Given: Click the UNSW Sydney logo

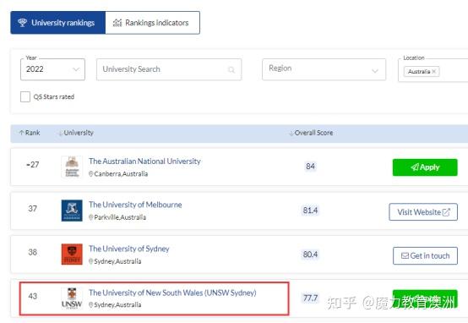Looking at the screenshot, I should coord(72,298).
